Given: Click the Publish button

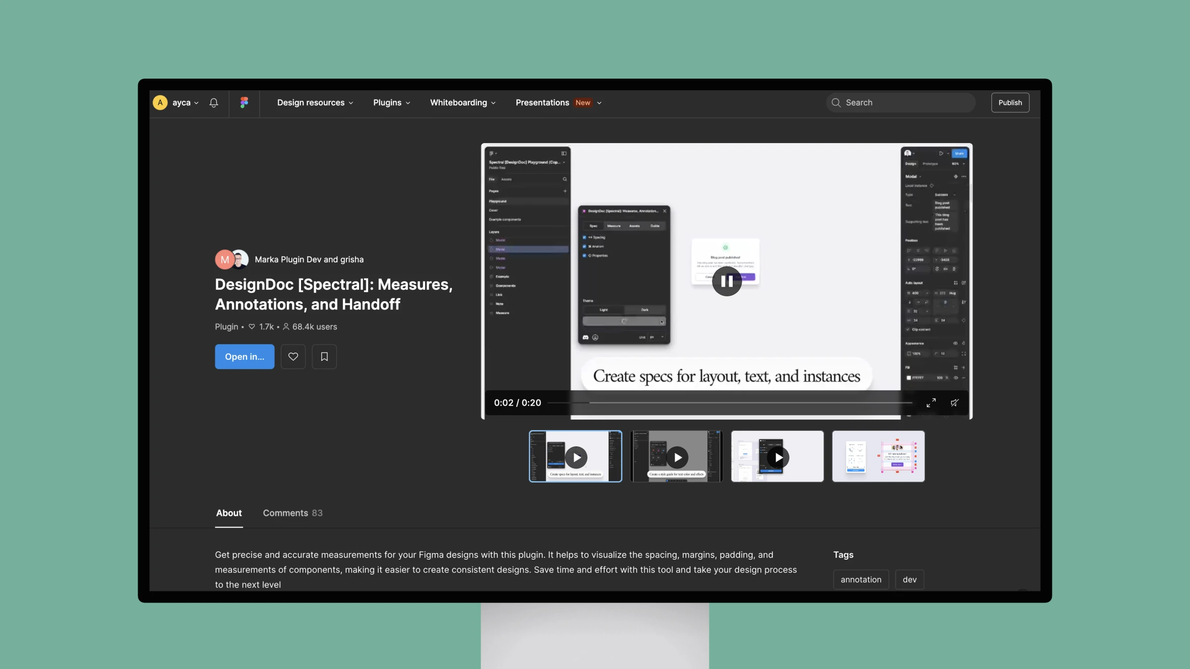Looking at the screenshot, I should click(1010, 103).
